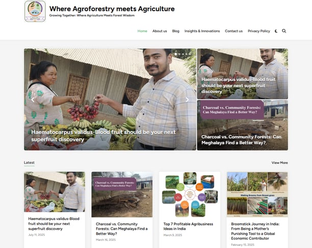The image size is (312, 248).
Task: Navigate to Blog menu item
Action: click(176, 31)
